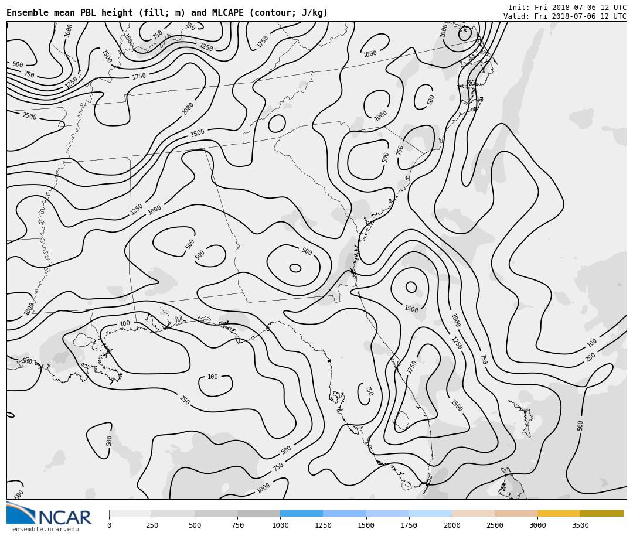
Task: Pick the 1500–1750 light blue colorbar segment
Action: [x=387, y=513]
